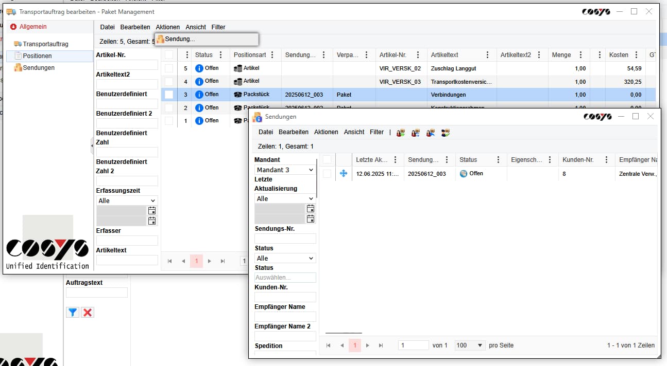
Task: Open the Alle dropdown under Erfassungszeit
Action: [127, 200]
